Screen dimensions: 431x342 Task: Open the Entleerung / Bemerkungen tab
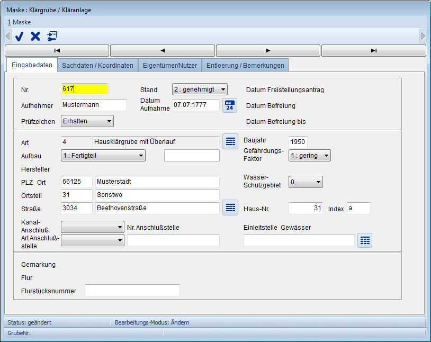pos(245,66)
